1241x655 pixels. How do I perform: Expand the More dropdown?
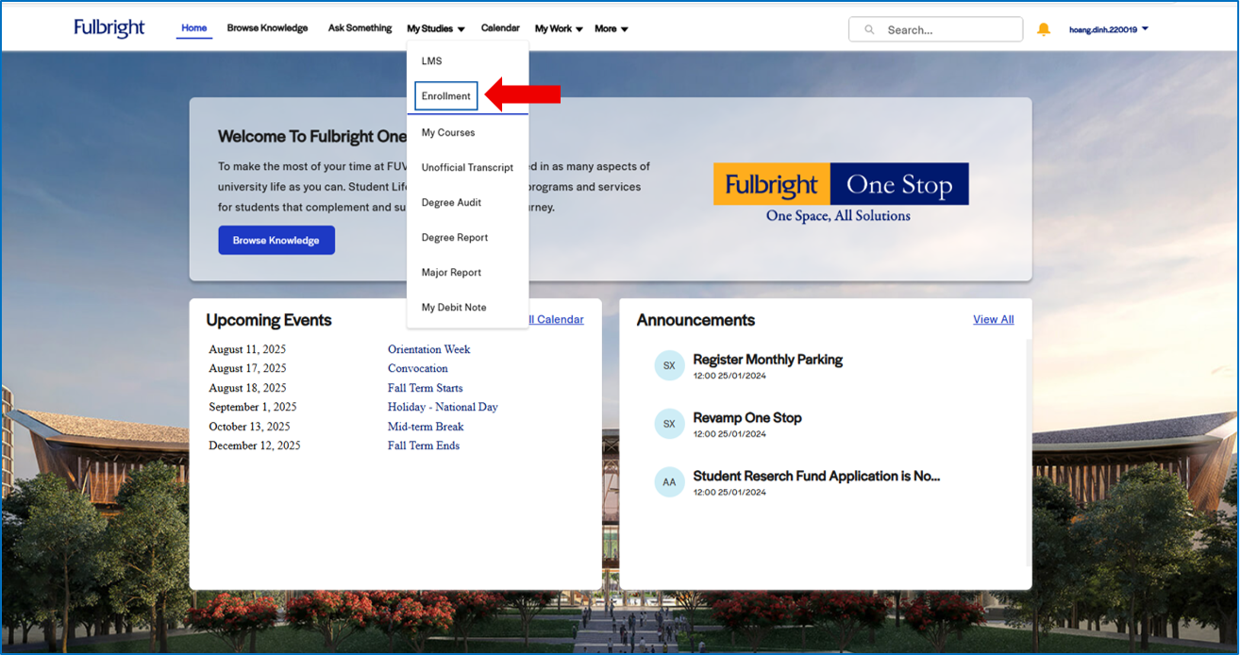coord(612,29)
